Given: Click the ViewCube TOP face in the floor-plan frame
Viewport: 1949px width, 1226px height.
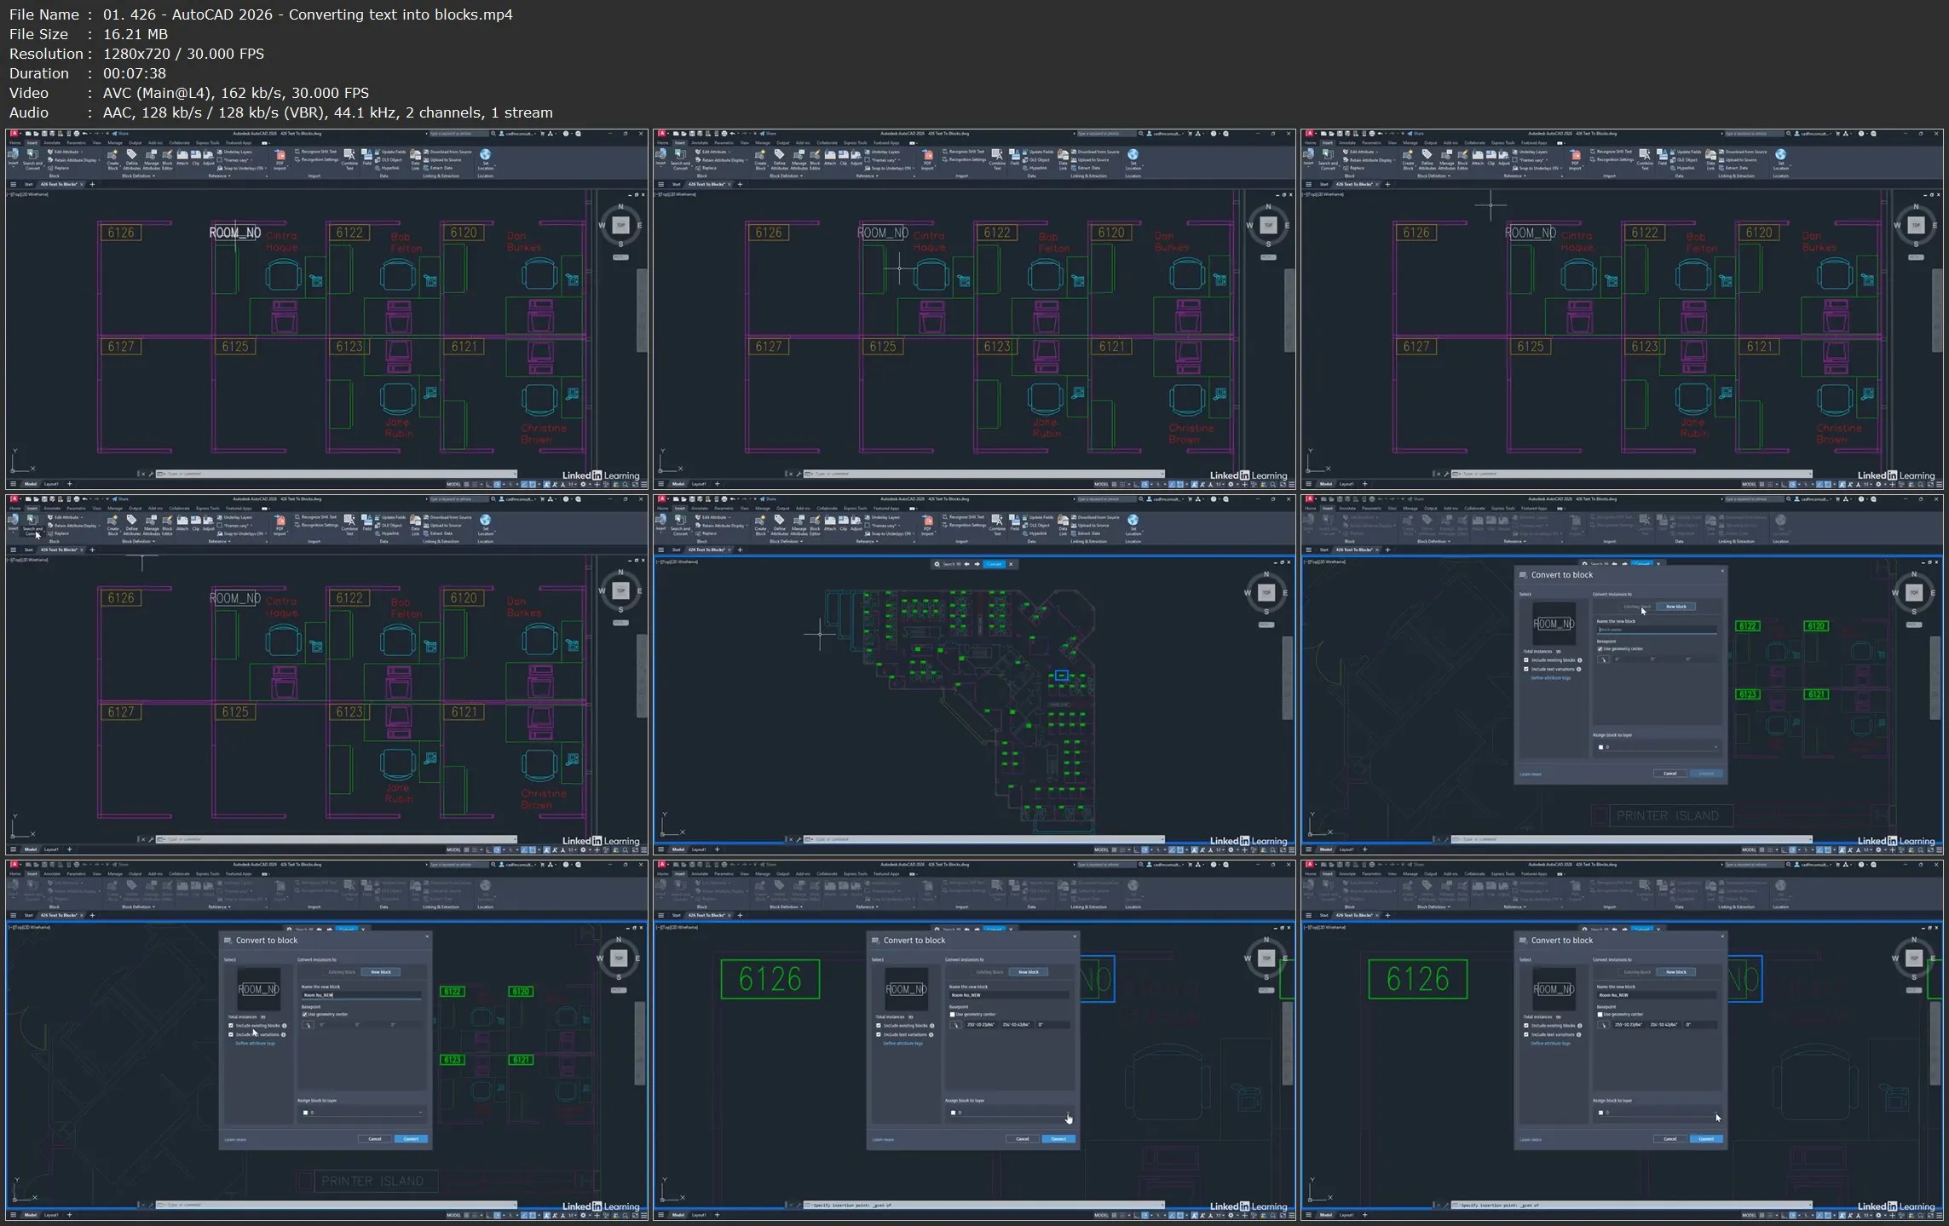Looking at the screenshot, I should pyautogui.click(x=1266, y=593).
